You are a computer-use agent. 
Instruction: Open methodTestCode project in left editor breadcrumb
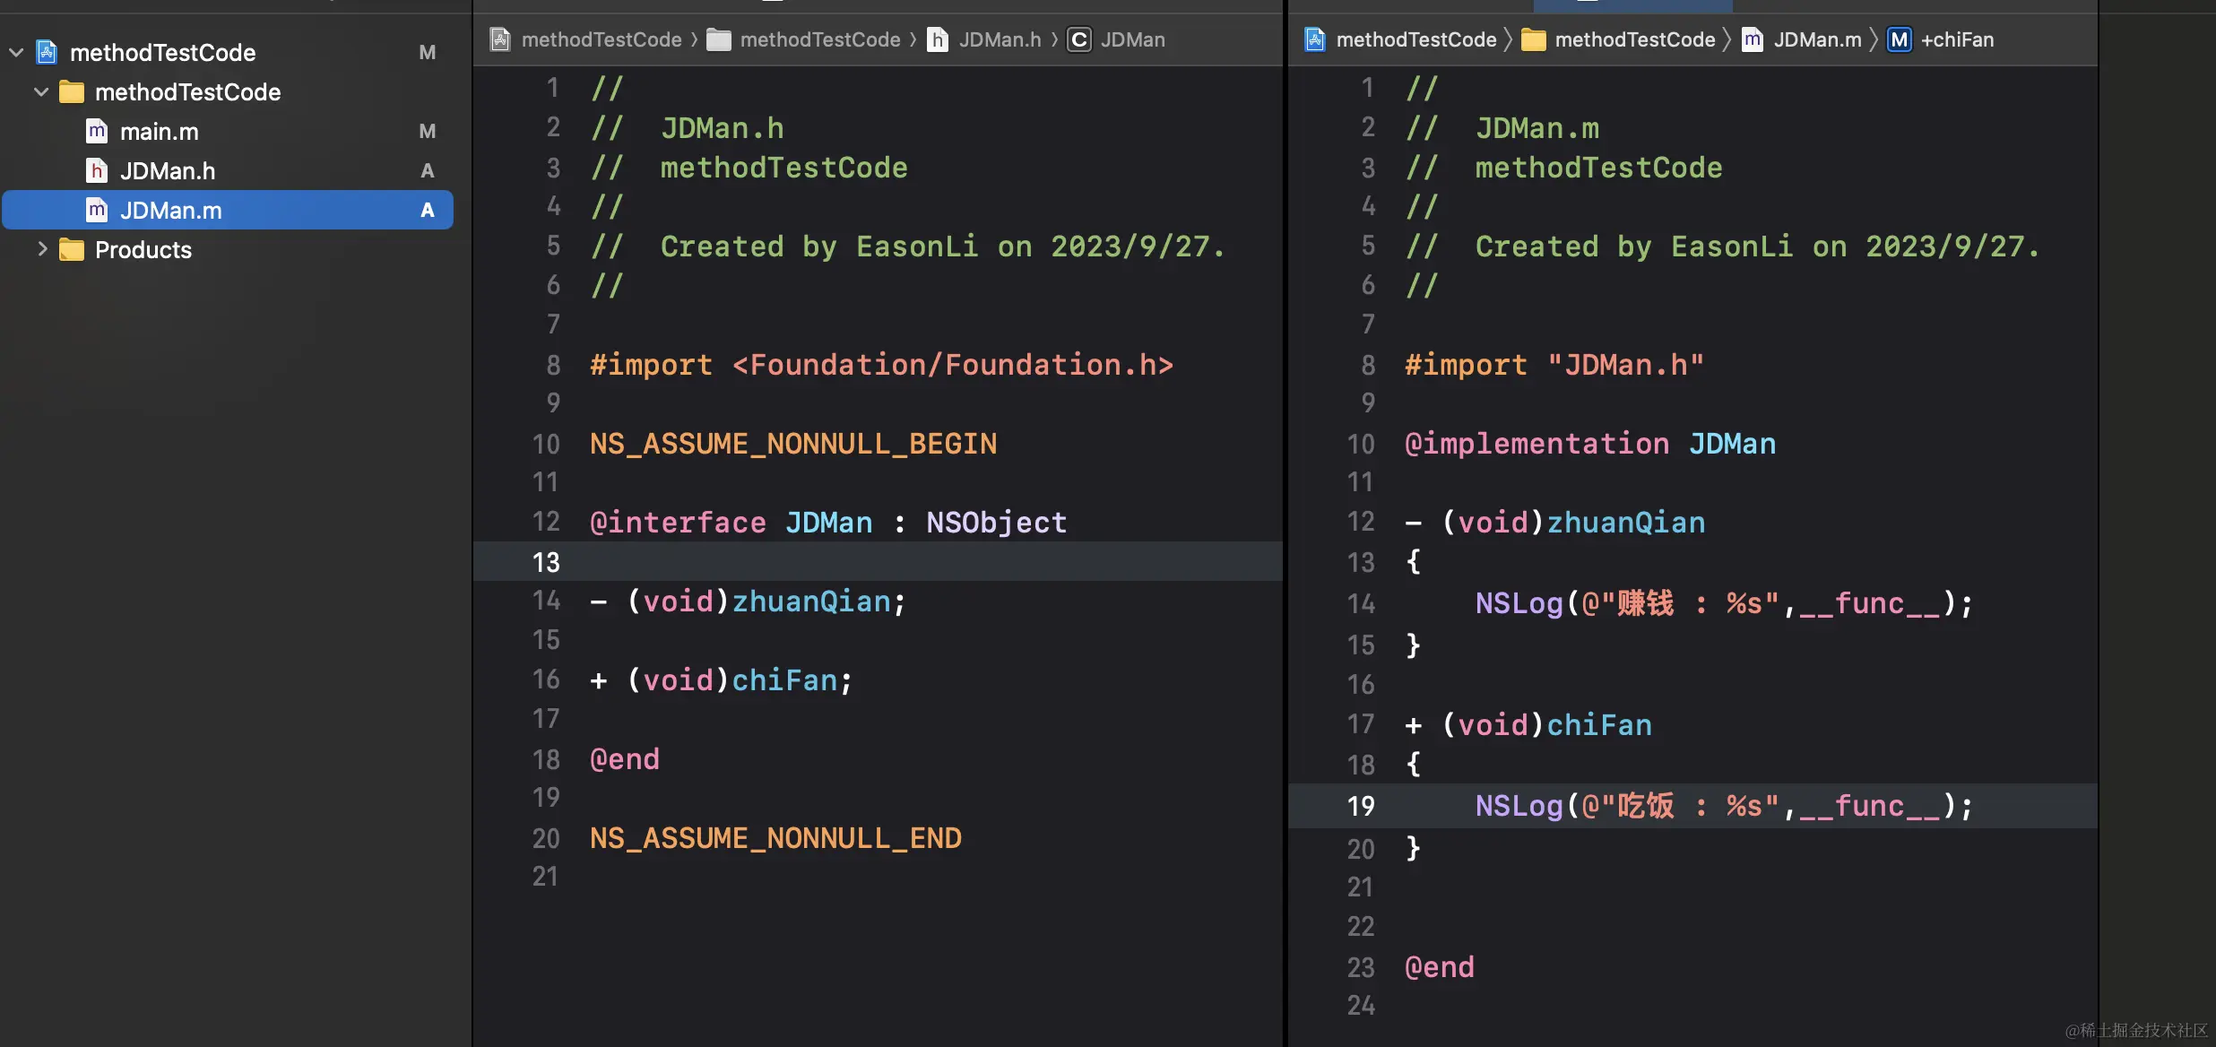point(602,39)
